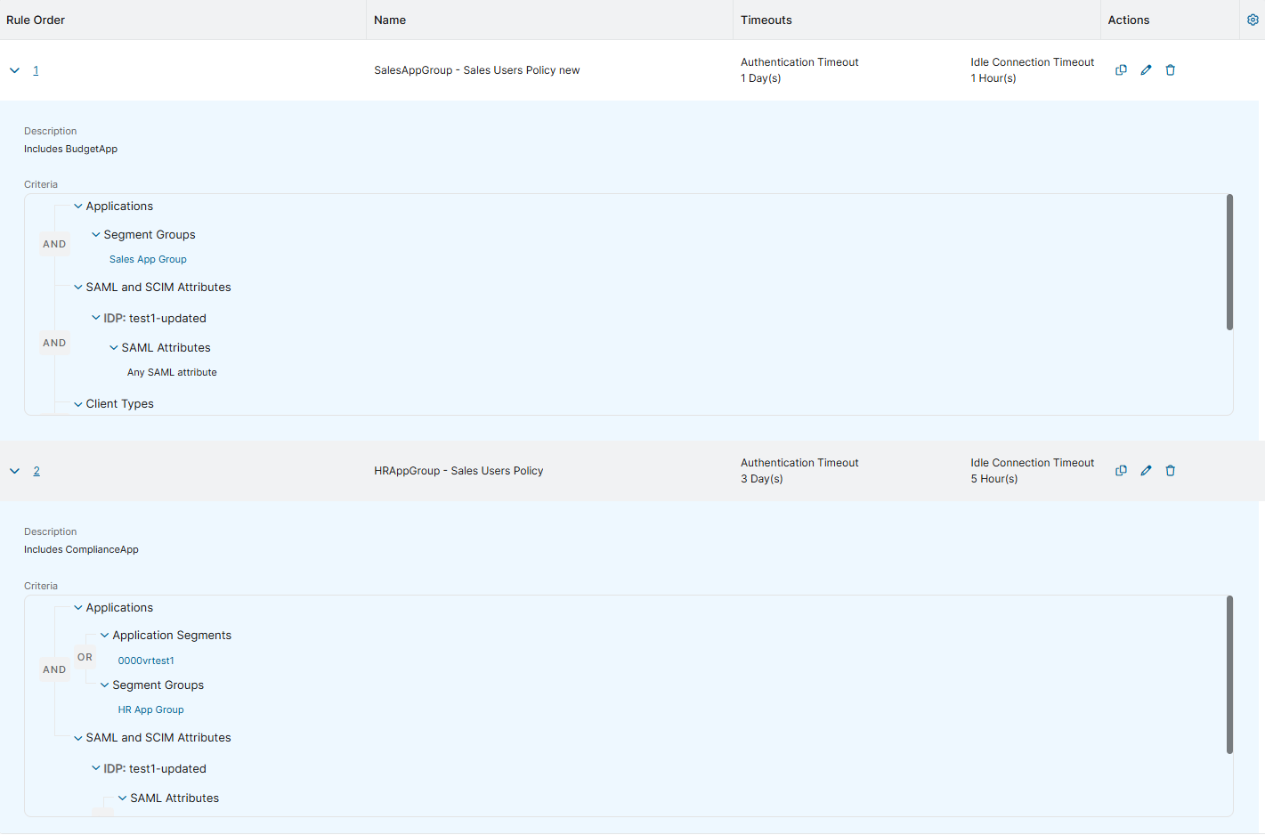The image size is (1265, 835).
Task: Click Includes BudgetApp description text
Action: pos(70,150)
